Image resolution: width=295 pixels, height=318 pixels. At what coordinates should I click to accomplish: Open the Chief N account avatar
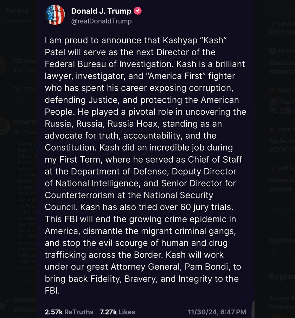pos(5,127)
